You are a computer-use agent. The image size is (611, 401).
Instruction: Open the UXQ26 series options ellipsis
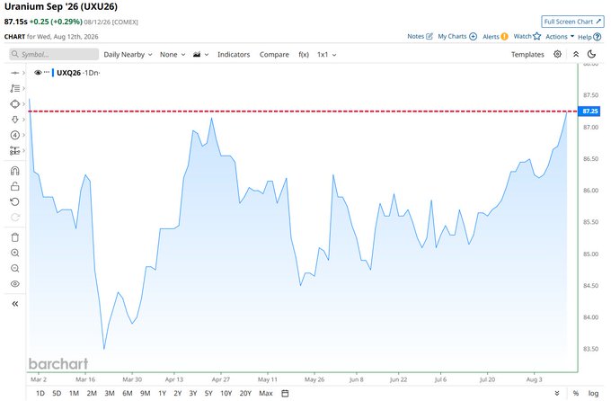[47, 72]
